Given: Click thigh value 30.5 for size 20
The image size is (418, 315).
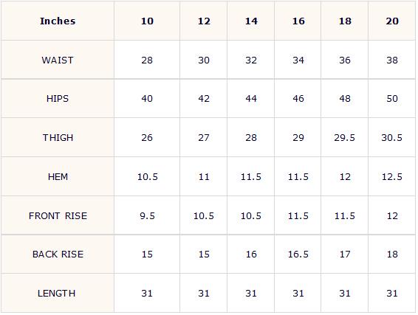Looking at the screenshot, I should coord(392,137).
